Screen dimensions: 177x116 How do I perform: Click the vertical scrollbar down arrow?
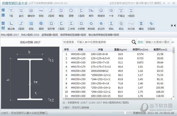coord(174,97)
